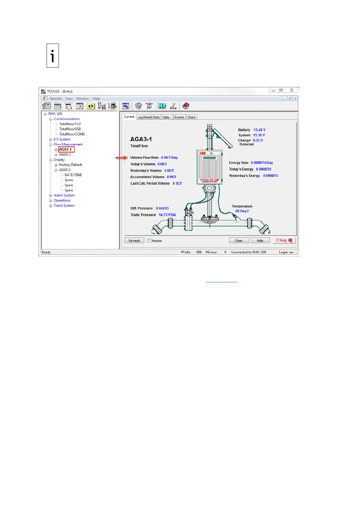This screenshot has height=509, width=360.
Task: Click the Diff. Pressure value 0 InH2O
Action: [x=162, y=208]
